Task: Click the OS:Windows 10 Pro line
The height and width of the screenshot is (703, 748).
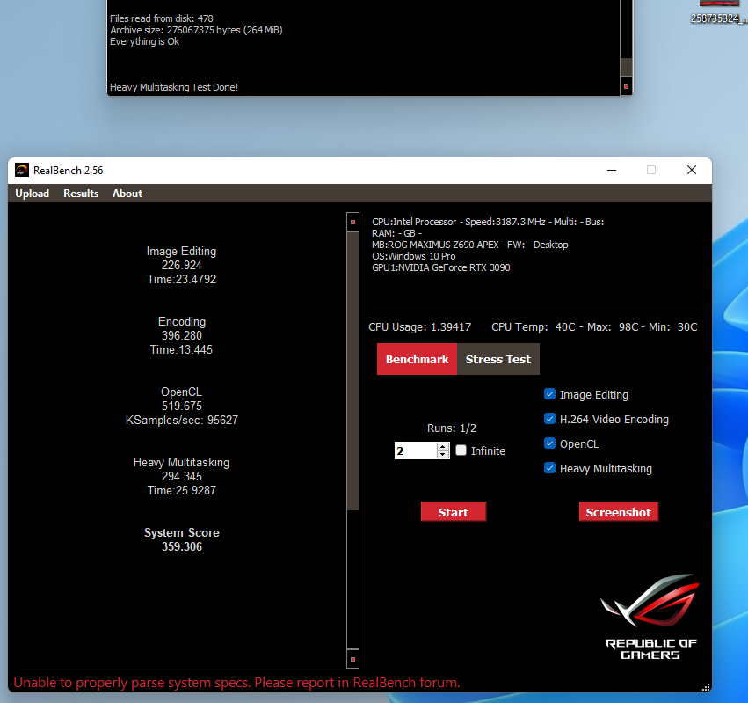Action: 414,256
